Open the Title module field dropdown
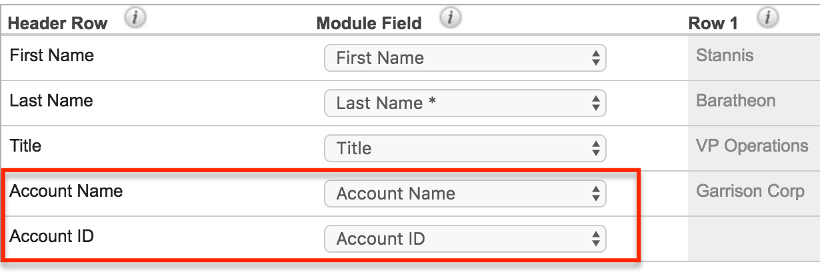 465,148
